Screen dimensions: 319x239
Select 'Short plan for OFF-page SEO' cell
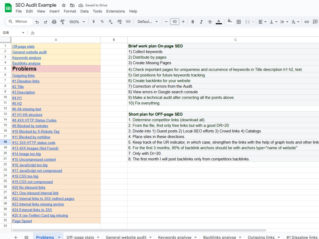[x=223, y=114]
